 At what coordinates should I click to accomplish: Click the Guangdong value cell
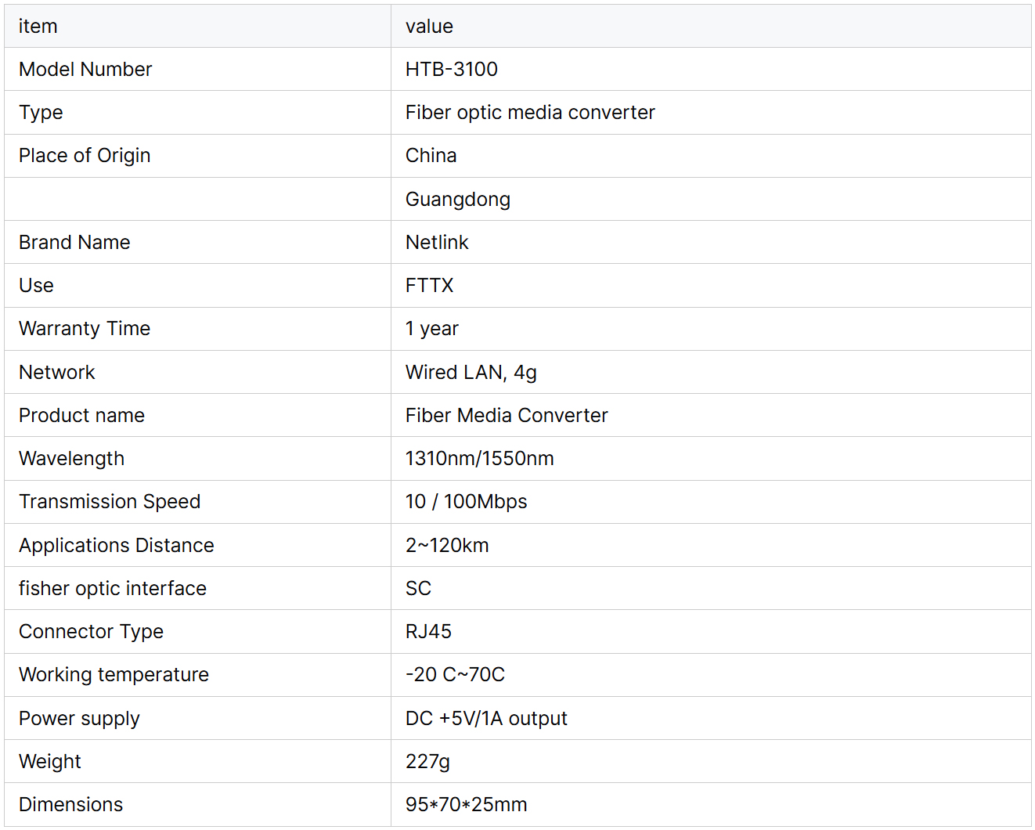[x=457, y=200]
